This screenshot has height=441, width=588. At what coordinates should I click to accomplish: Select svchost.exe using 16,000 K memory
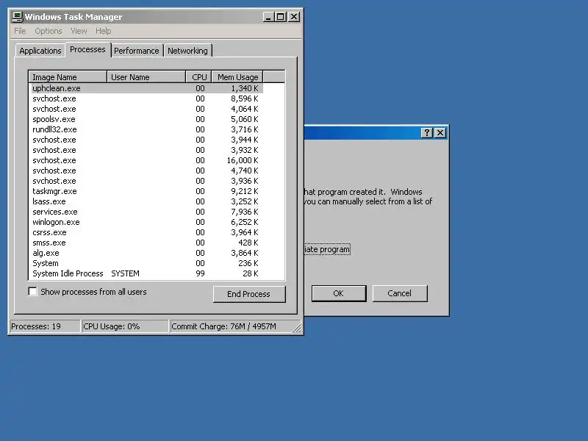(x=146, y=160)
